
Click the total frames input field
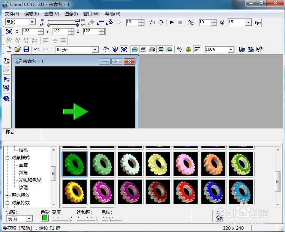click(x=205, y=23)
